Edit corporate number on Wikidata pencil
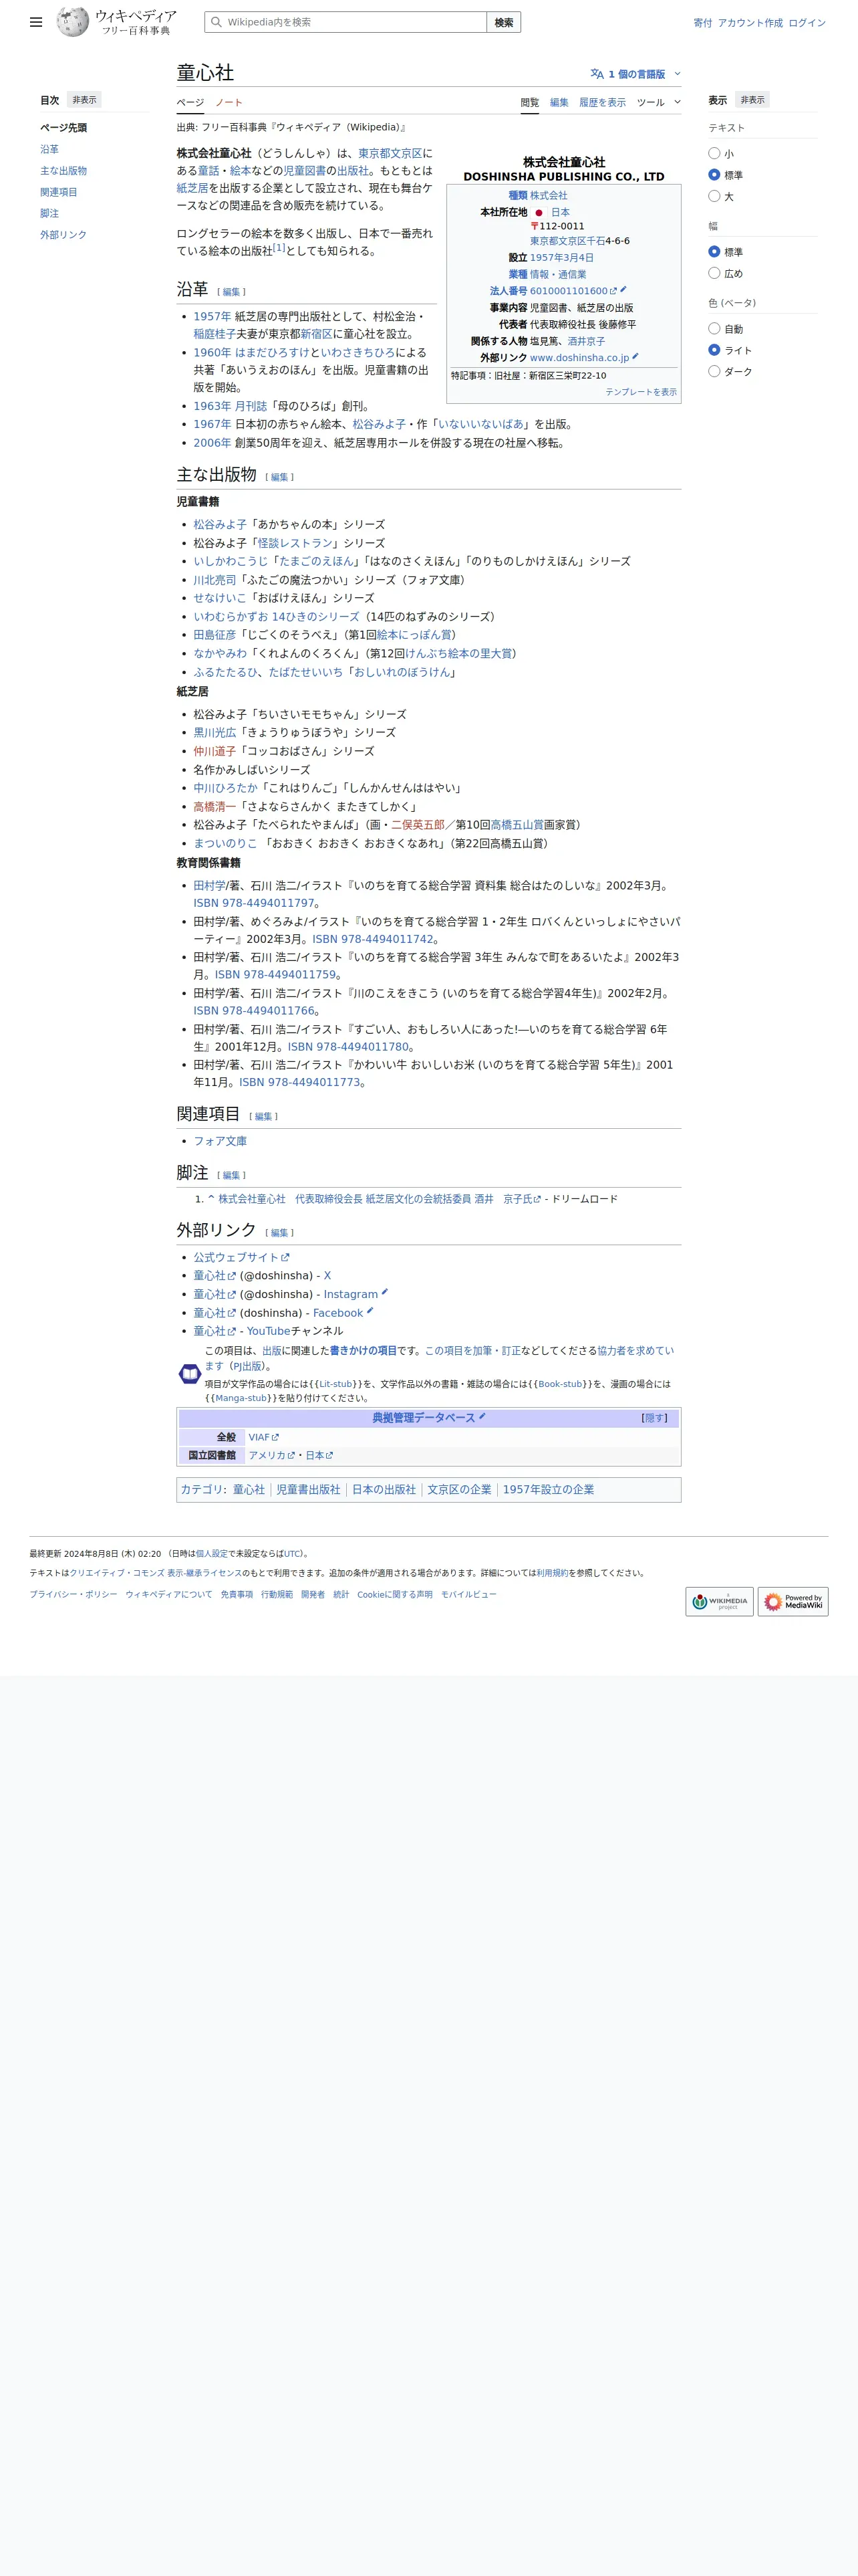The height and width of the screenshot is (2576, 858). coord(623,290)
